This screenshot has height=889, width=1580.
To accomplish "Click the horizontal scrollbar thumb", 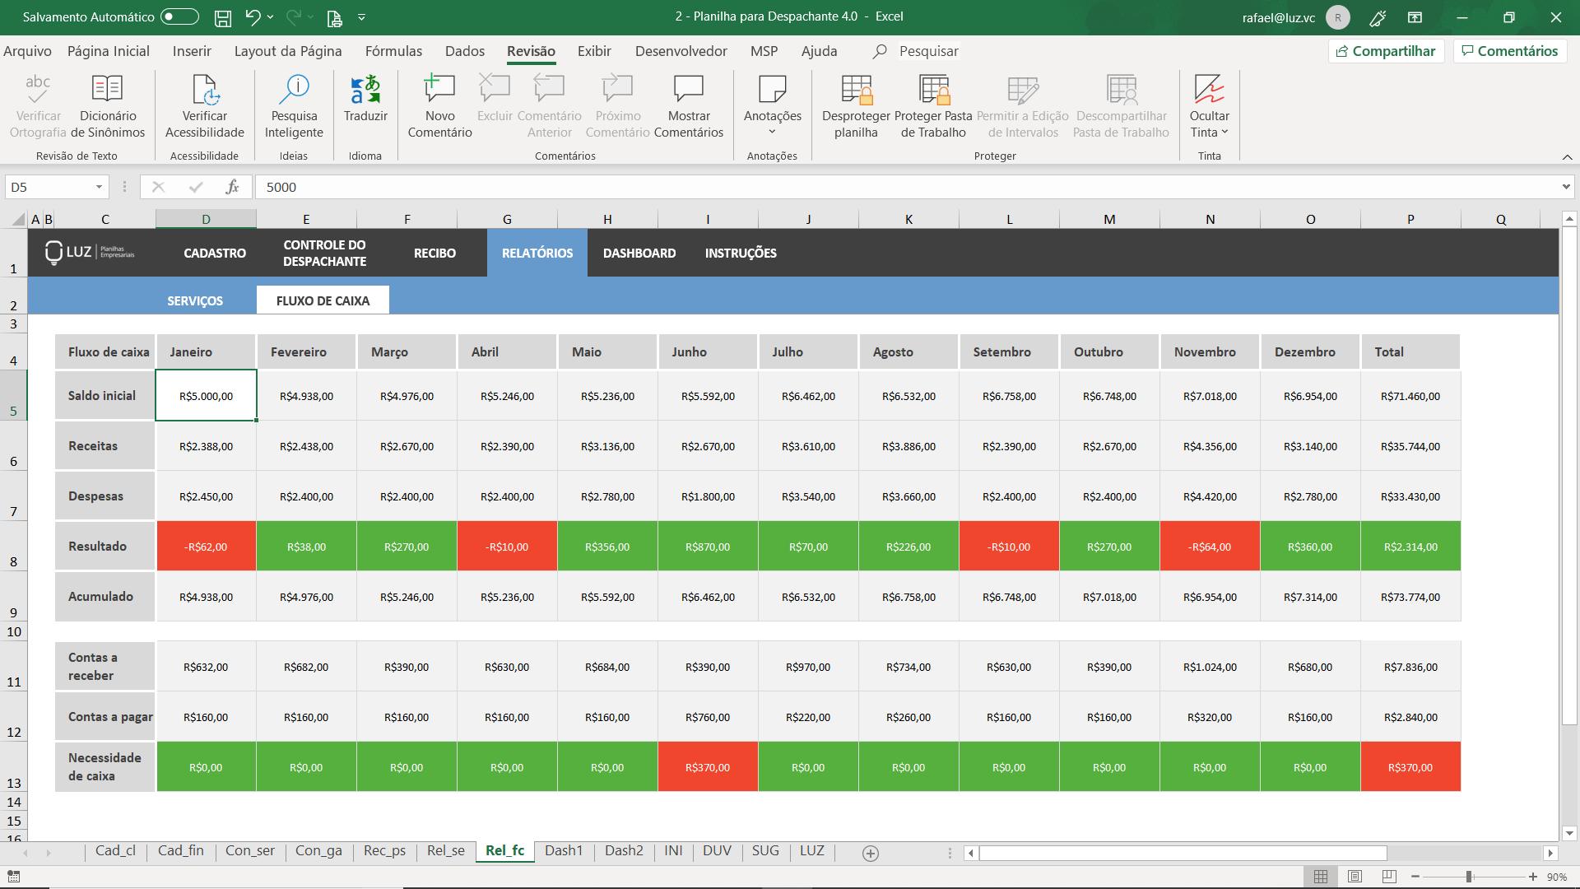I will coord(1183,854).
